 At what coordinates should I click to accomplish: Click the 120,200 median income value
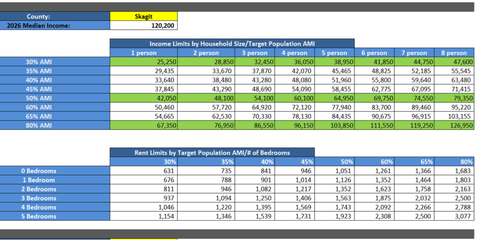[143, 25]
